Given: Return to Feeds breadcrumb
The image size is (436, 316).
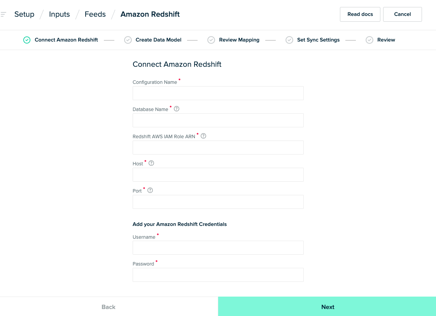Looking at the screenshot, I should (95, 14).
